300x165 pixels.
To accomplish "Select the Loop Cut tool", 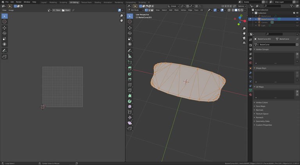I will pyautogui.click(x=130, y=85).
